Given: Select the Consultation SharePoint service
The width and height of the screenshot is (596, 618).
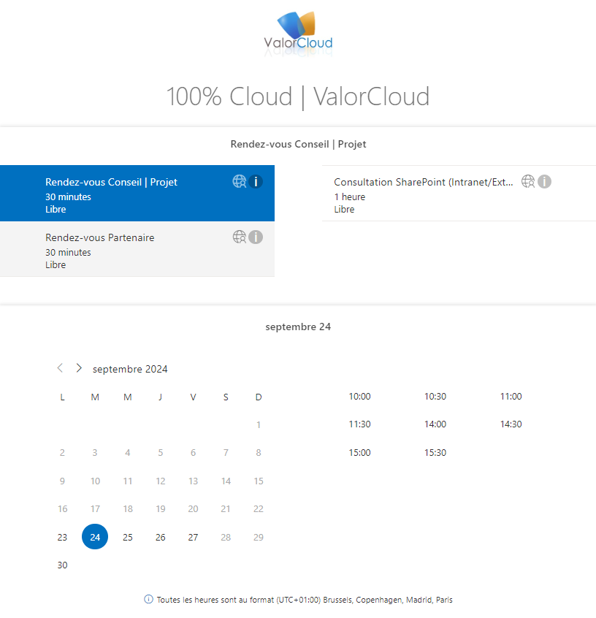Looking at the screenshot, I should click(x=459, y=193).
